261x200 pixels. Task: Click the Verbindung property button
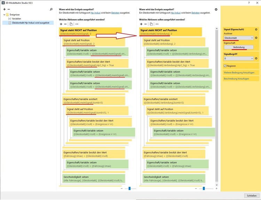238,47
